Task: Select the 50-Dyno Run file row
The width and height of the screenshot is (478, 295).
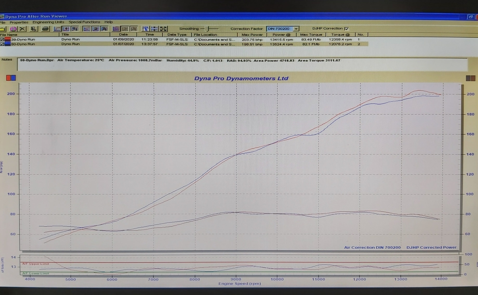Action: pos(184,44)
